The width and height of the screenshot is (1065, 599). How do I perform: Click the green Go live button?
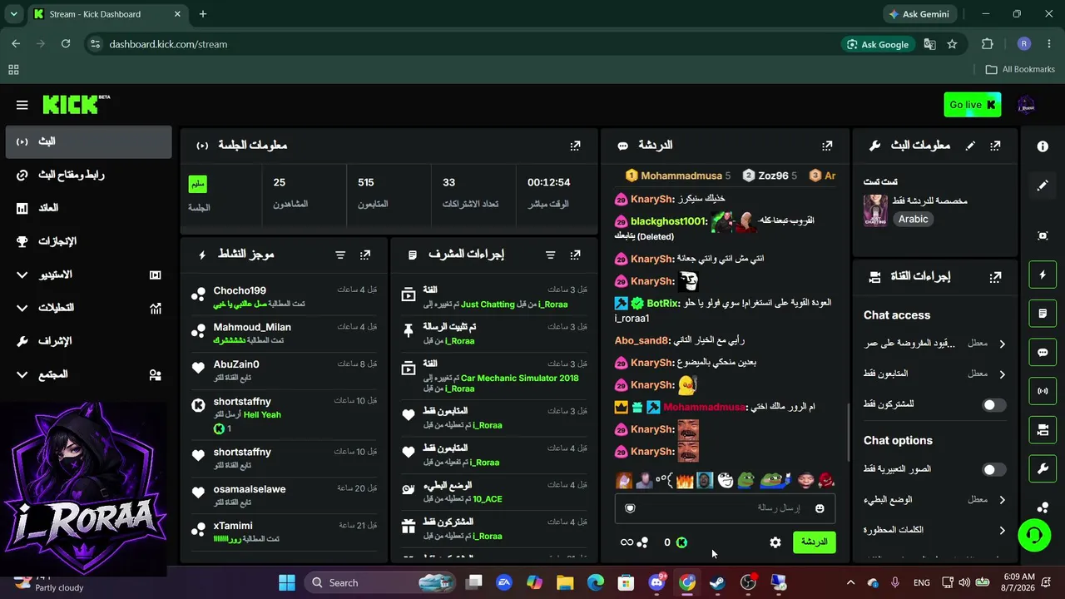coord(972,105)
